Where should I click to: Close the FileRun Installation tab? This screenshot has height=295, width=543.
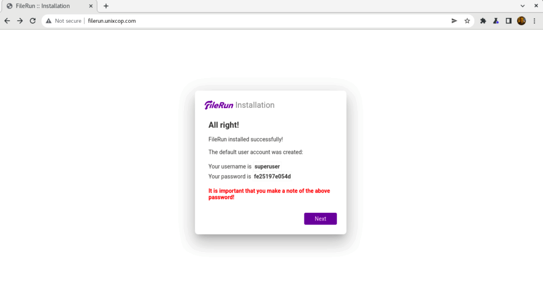pyautogui.click(x=91, y=6)
